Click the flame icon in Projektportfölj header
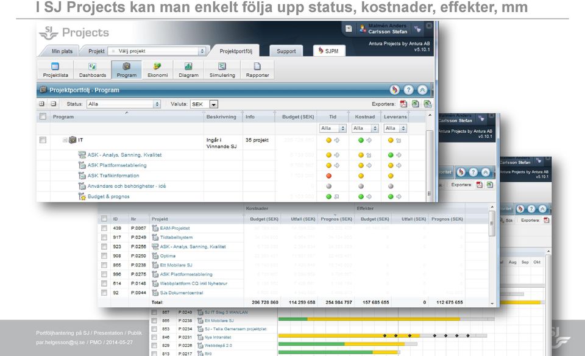The image size is (585, 356). [x=394, y=90]
